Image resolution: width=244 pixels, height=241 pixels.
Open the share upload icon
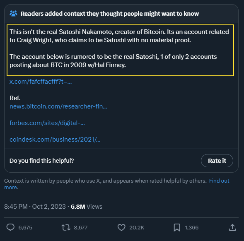click(x=232, y=227)
